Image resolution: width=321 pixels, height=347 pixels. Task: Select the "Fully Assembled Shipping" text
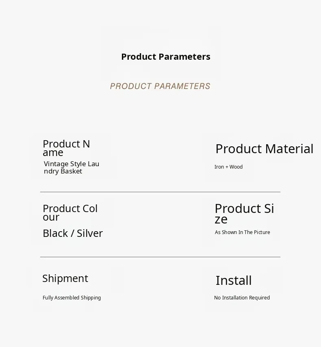pos(72,298)
